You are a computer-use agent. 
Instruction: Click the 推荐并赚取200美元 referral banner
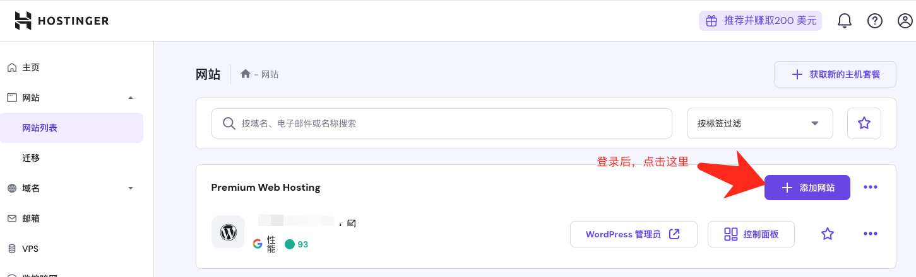click(760, 21)
